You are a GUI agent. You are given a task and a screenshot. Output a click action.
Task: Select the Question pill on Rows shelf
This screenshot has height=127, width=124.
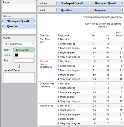click(x=73, y=10)
